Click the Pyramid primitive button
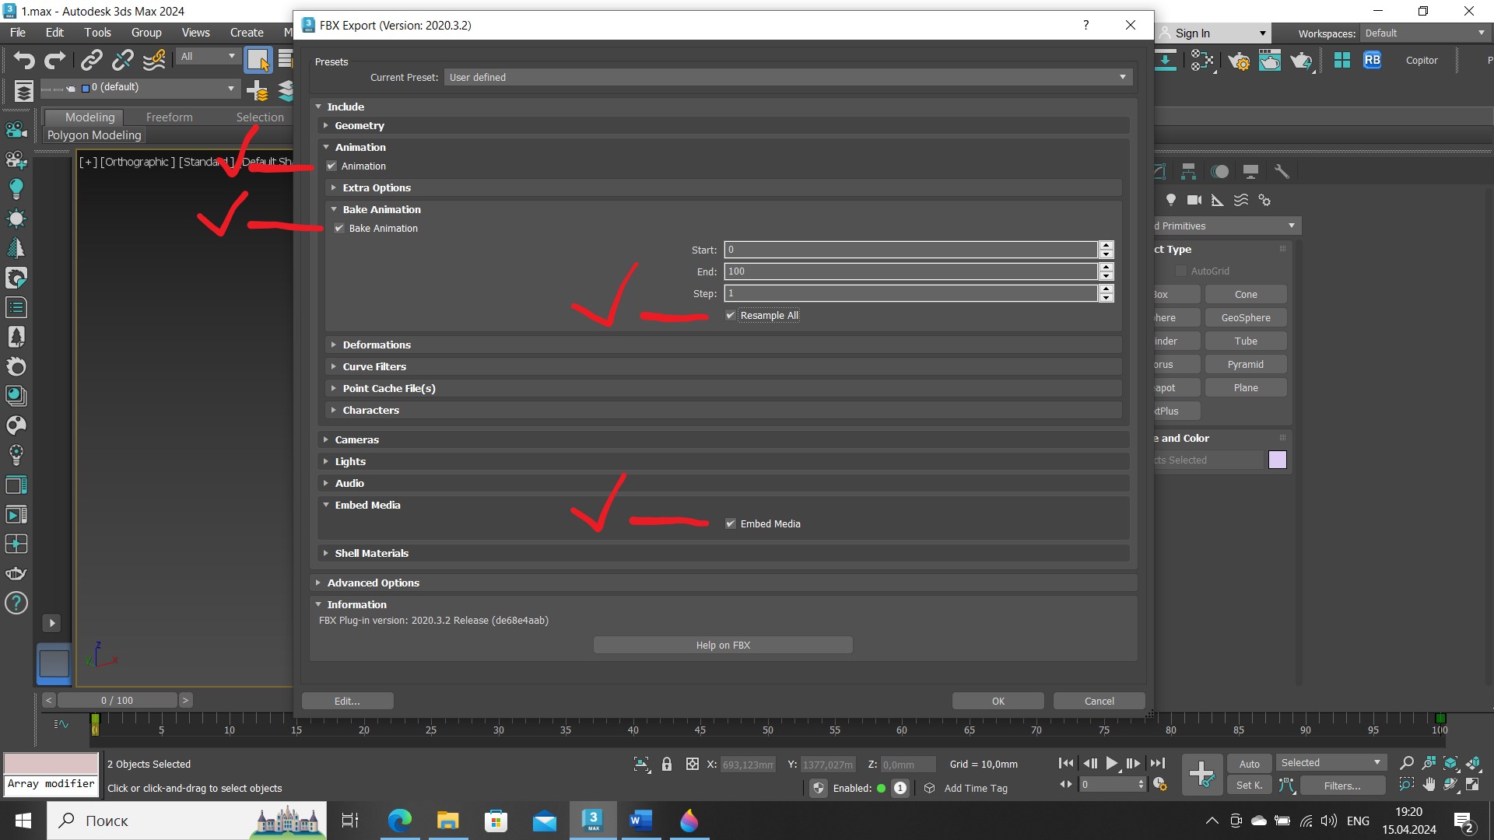 click(x=1245, y=364)
